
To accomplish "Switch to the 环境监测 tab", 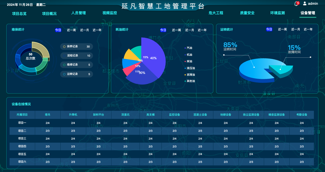I will click(277, 13).
